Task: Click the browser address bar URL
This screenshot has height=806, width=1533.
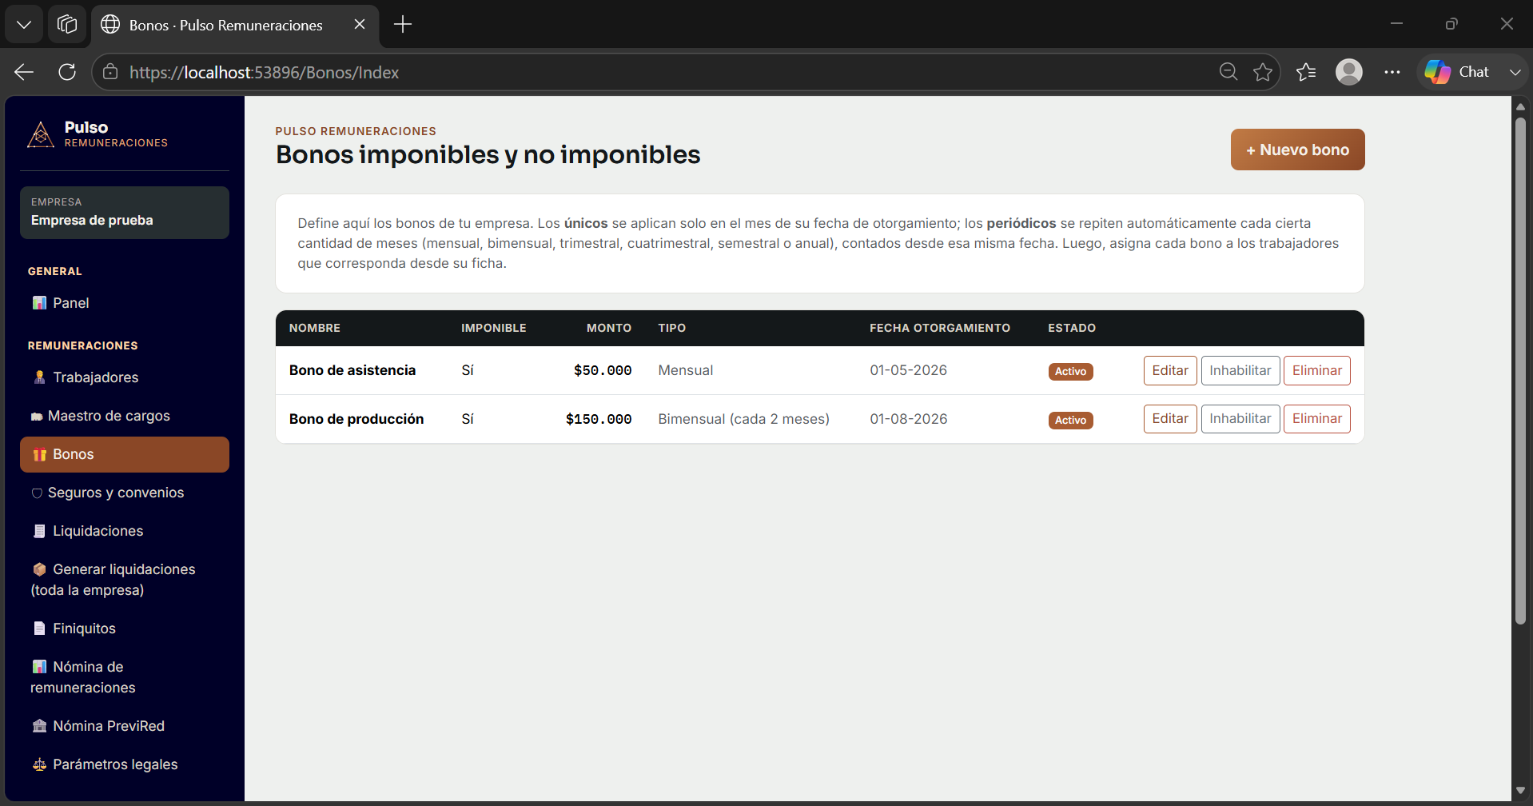Action: [x=264, y=72]
